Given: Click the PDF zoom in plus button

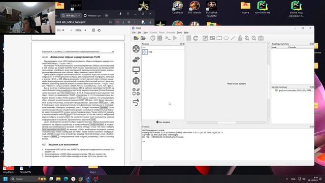Looking at the screenshot, I should [85, 30].
